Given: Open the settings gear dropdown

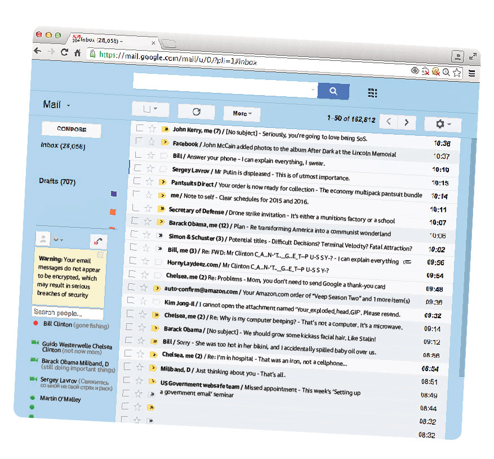Looking at the screenshot, I should (x=443, y=124).
